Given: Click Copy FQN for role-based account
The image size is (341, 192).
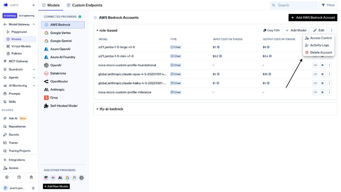Looking at the screenshot, I should coord(271,31).
